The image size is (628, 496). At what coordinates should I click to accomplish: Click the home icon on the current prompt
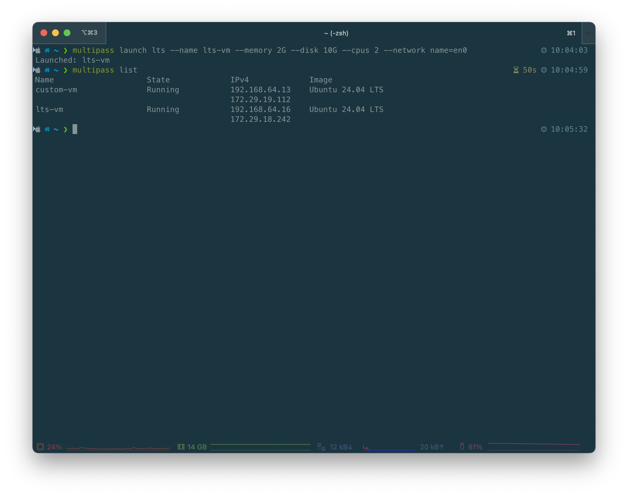tap(47, 129)
